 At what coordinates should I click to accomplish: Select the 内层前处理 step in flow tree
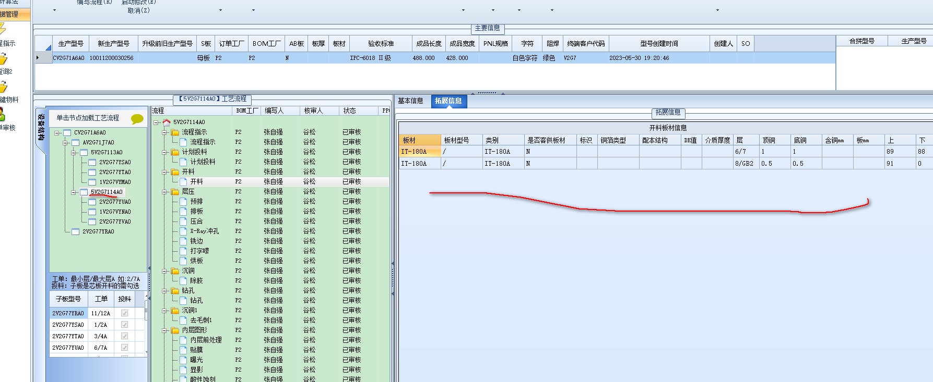click(206, 340)
